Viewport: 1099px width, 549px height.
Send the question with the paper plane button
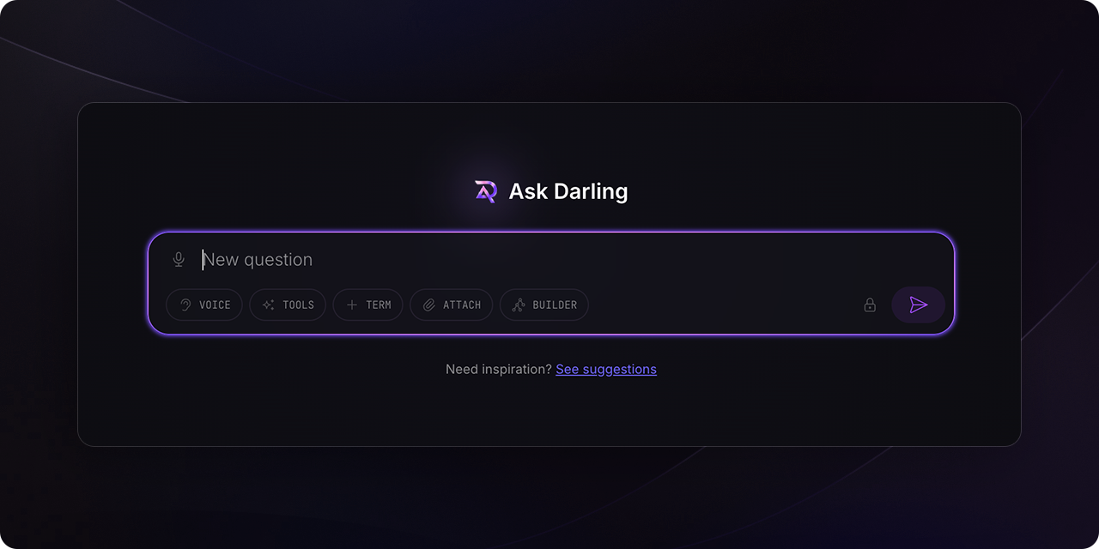tap(919, 305)
